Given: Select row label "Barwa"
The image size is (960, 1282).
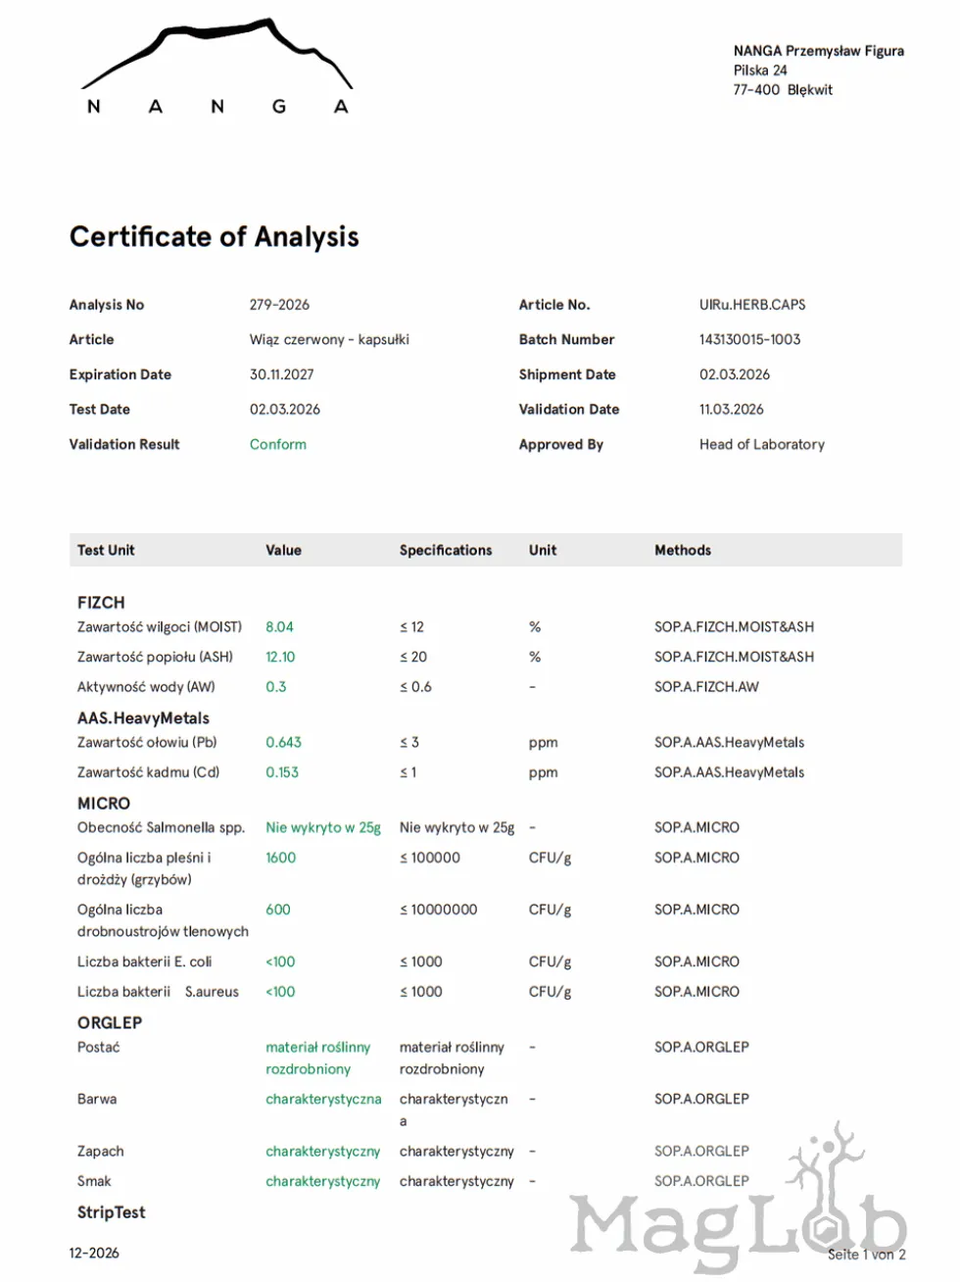Looking at the screenshot, I should point(97,1100).
